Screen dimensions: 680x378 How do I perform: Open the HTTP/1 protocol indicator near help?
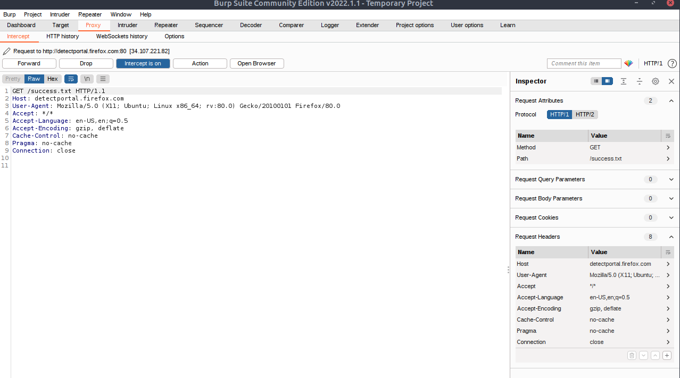pos(653,63)
